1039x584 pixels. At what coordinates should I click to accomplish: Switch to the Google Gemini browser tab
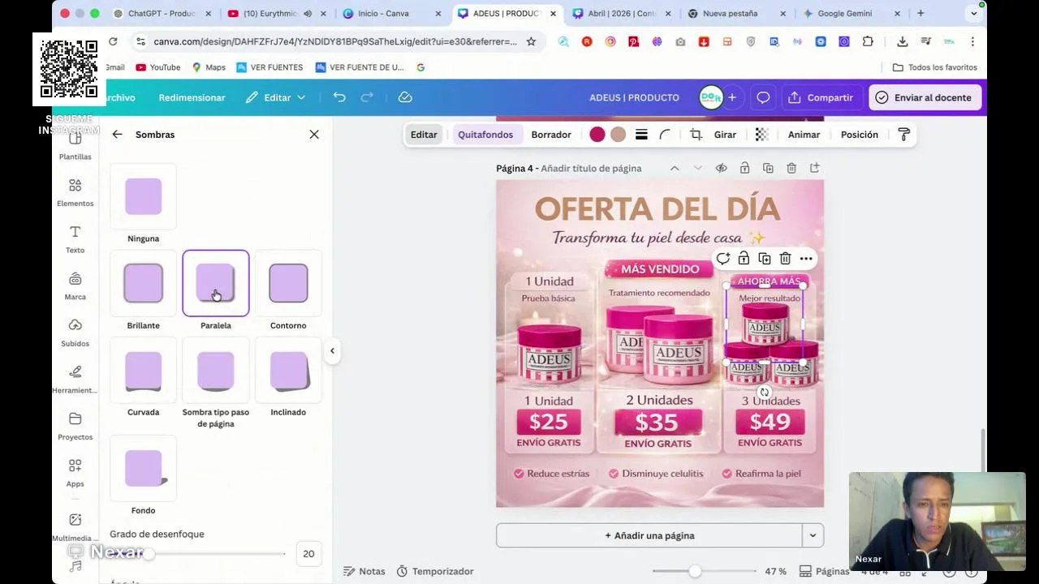(844, 13)
